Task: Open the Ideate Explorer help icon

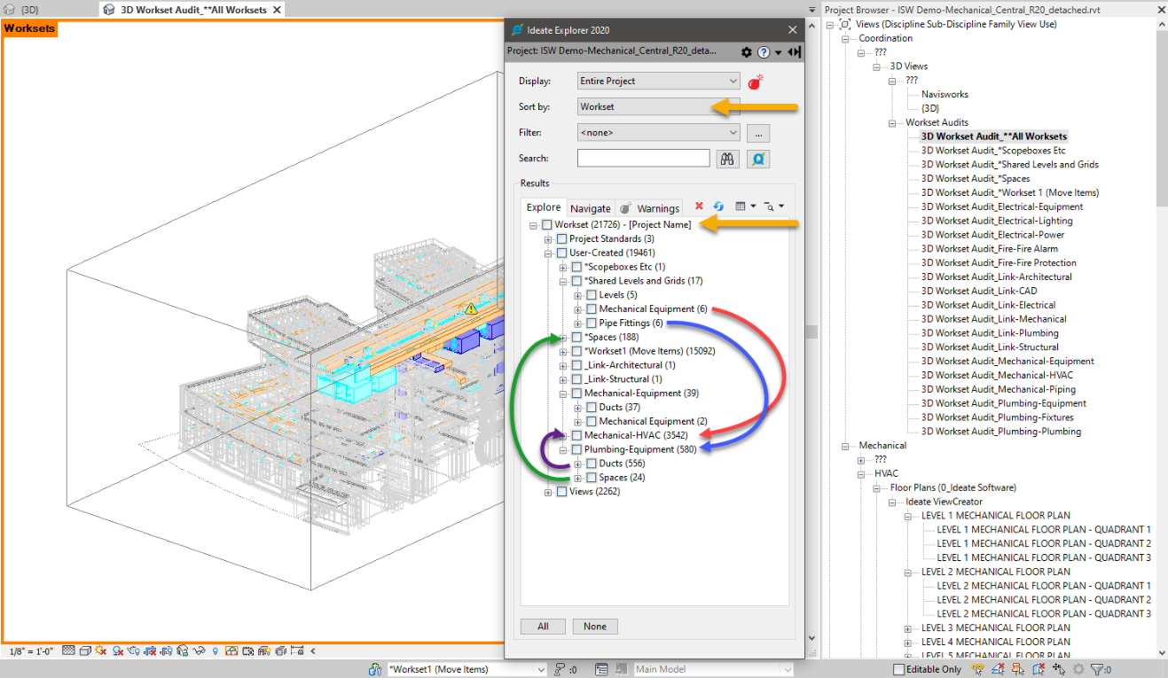Action: (x=764, y=52)
